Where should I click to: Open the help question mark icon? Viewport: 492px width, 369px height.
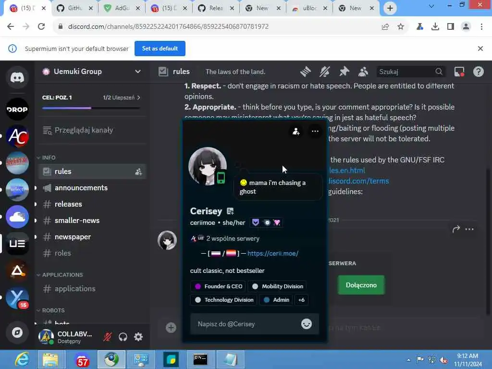coord(478,72)
